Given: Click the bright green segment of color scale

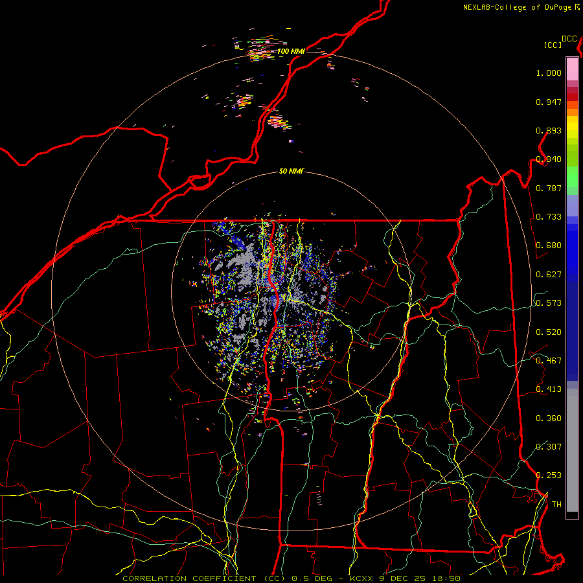Looking at the screenshot, I should [x=572, y=177].
